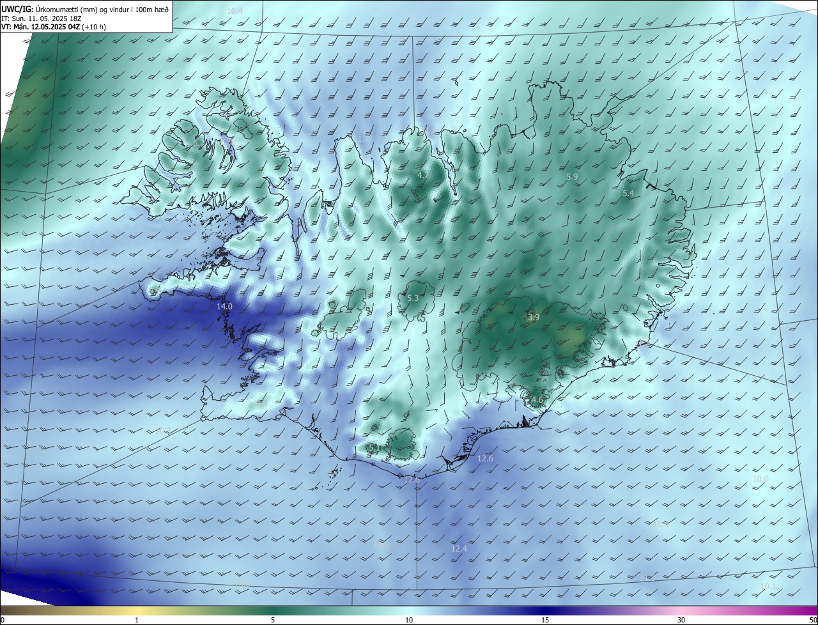Click the 10.1 value at the lower-right map corner
Image resolution: width=818 pixels, height=625 pixels.
768,587
